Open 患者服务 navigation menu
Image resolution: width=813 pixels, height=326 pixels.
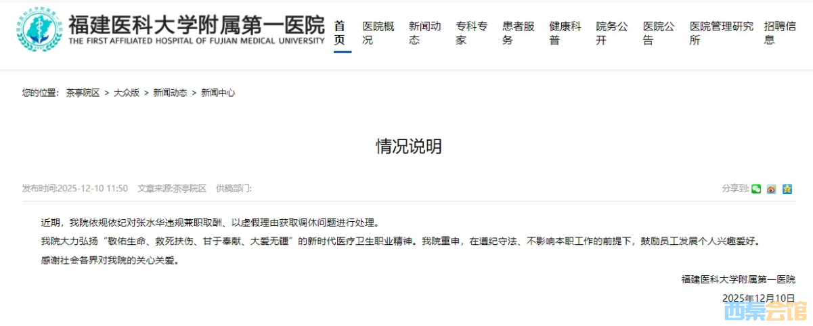(x=518, y=32)
